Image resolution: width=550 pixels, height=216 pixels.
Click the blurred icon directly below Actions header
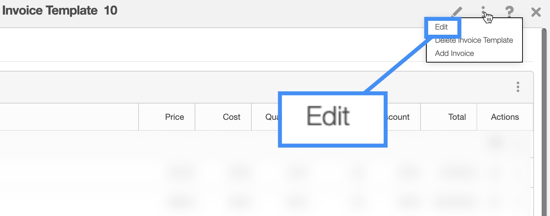[496, 142]
